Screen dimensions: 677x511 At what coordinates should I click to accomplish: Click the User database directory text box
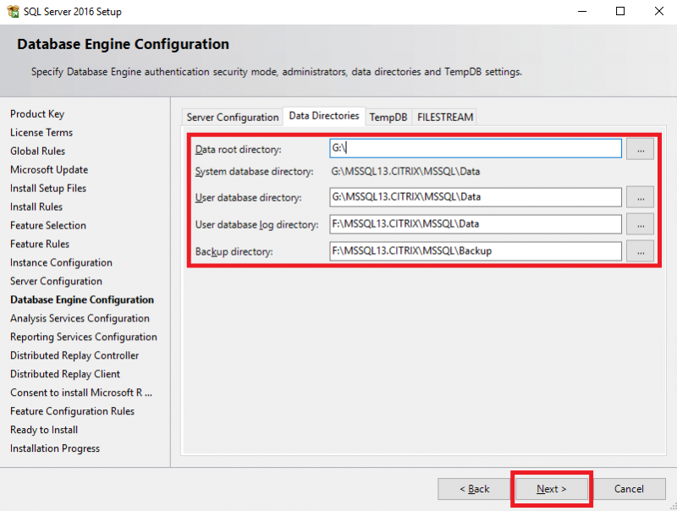pyautogui.click(x=474, y=197)
